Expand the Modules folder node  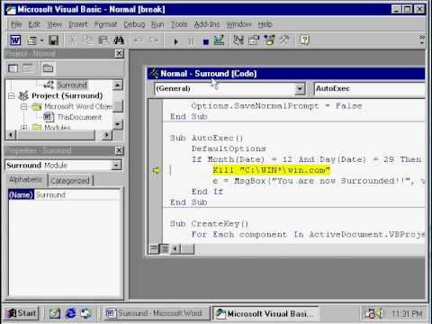coord(24,128)
